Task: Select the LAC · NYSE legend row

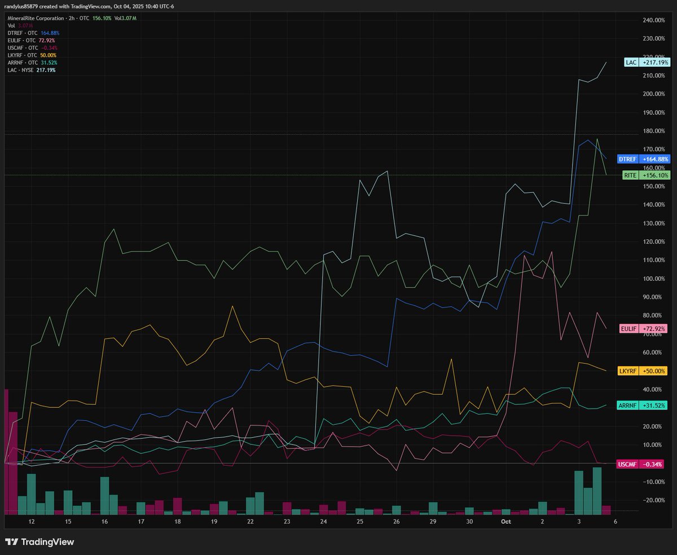Action: pyautogui.click(x=31, y=70)
